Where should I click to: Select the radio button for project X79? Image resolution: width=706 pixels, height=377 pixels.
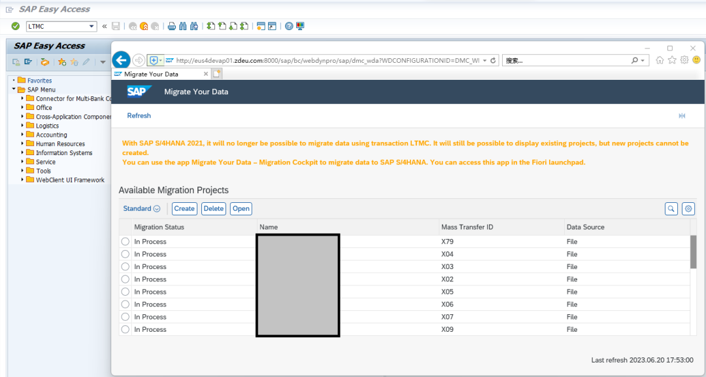tap(125, 242)
